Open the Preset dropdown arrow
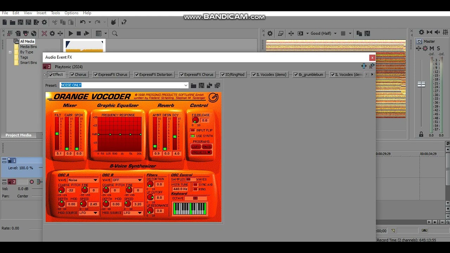Screen dimensions: 450x253 (186, 85)
